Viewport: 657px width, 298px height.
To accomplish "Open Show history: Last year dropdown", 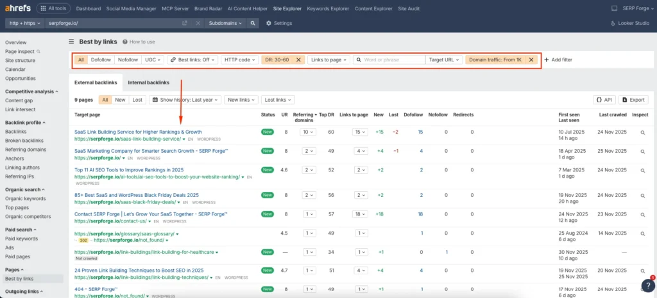I will [185, 100].
